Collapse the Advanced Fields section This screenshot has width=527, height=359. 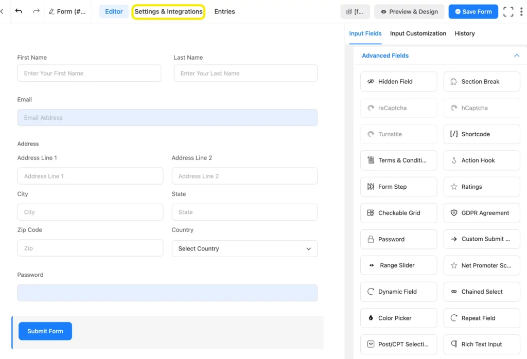pyautogui.click(x=517, y=56)
